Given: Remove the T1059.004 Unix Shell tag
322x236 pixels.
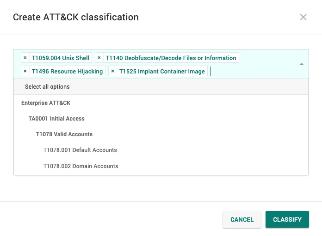Looking at the screenshot, I should coord(25,58).
